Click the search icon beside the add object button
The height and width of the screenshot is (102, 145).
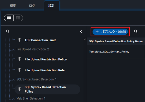(x=136, y=31)
